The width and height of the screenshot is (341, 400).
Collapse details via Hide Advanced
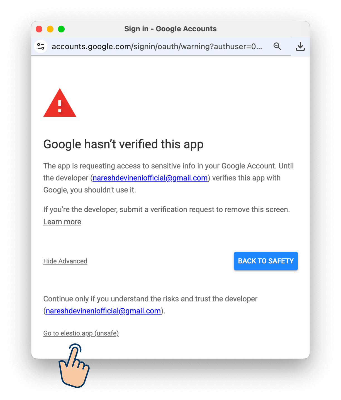tap(65, 261)
